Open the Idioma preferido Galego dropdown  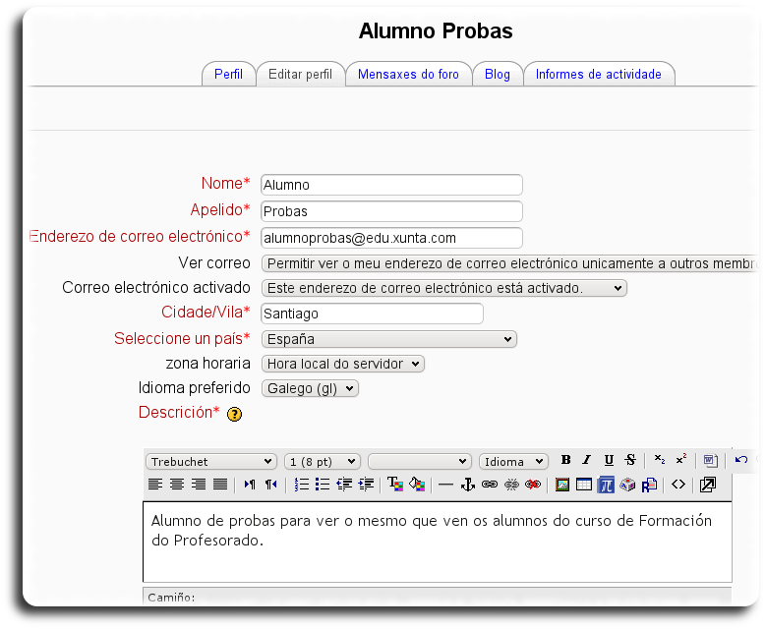coord(311,388)
